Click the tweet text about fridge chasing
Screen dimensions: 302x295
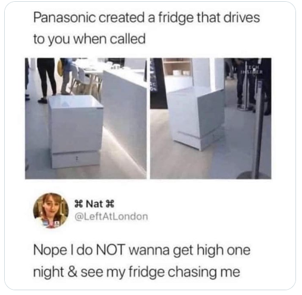click(x=142, y=260)
